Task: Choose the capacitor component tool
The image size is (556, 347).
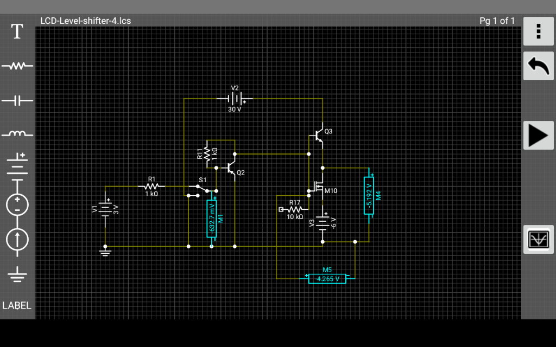Action: click(17, 100)
